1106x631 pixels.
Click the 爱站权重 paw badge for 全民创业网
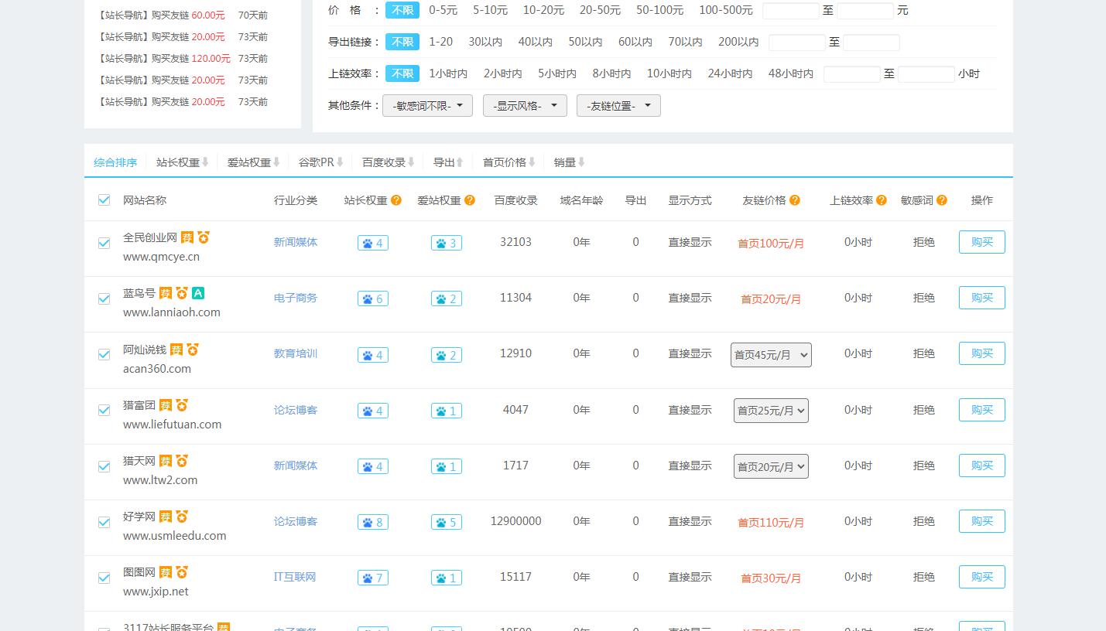pos(446,243)
